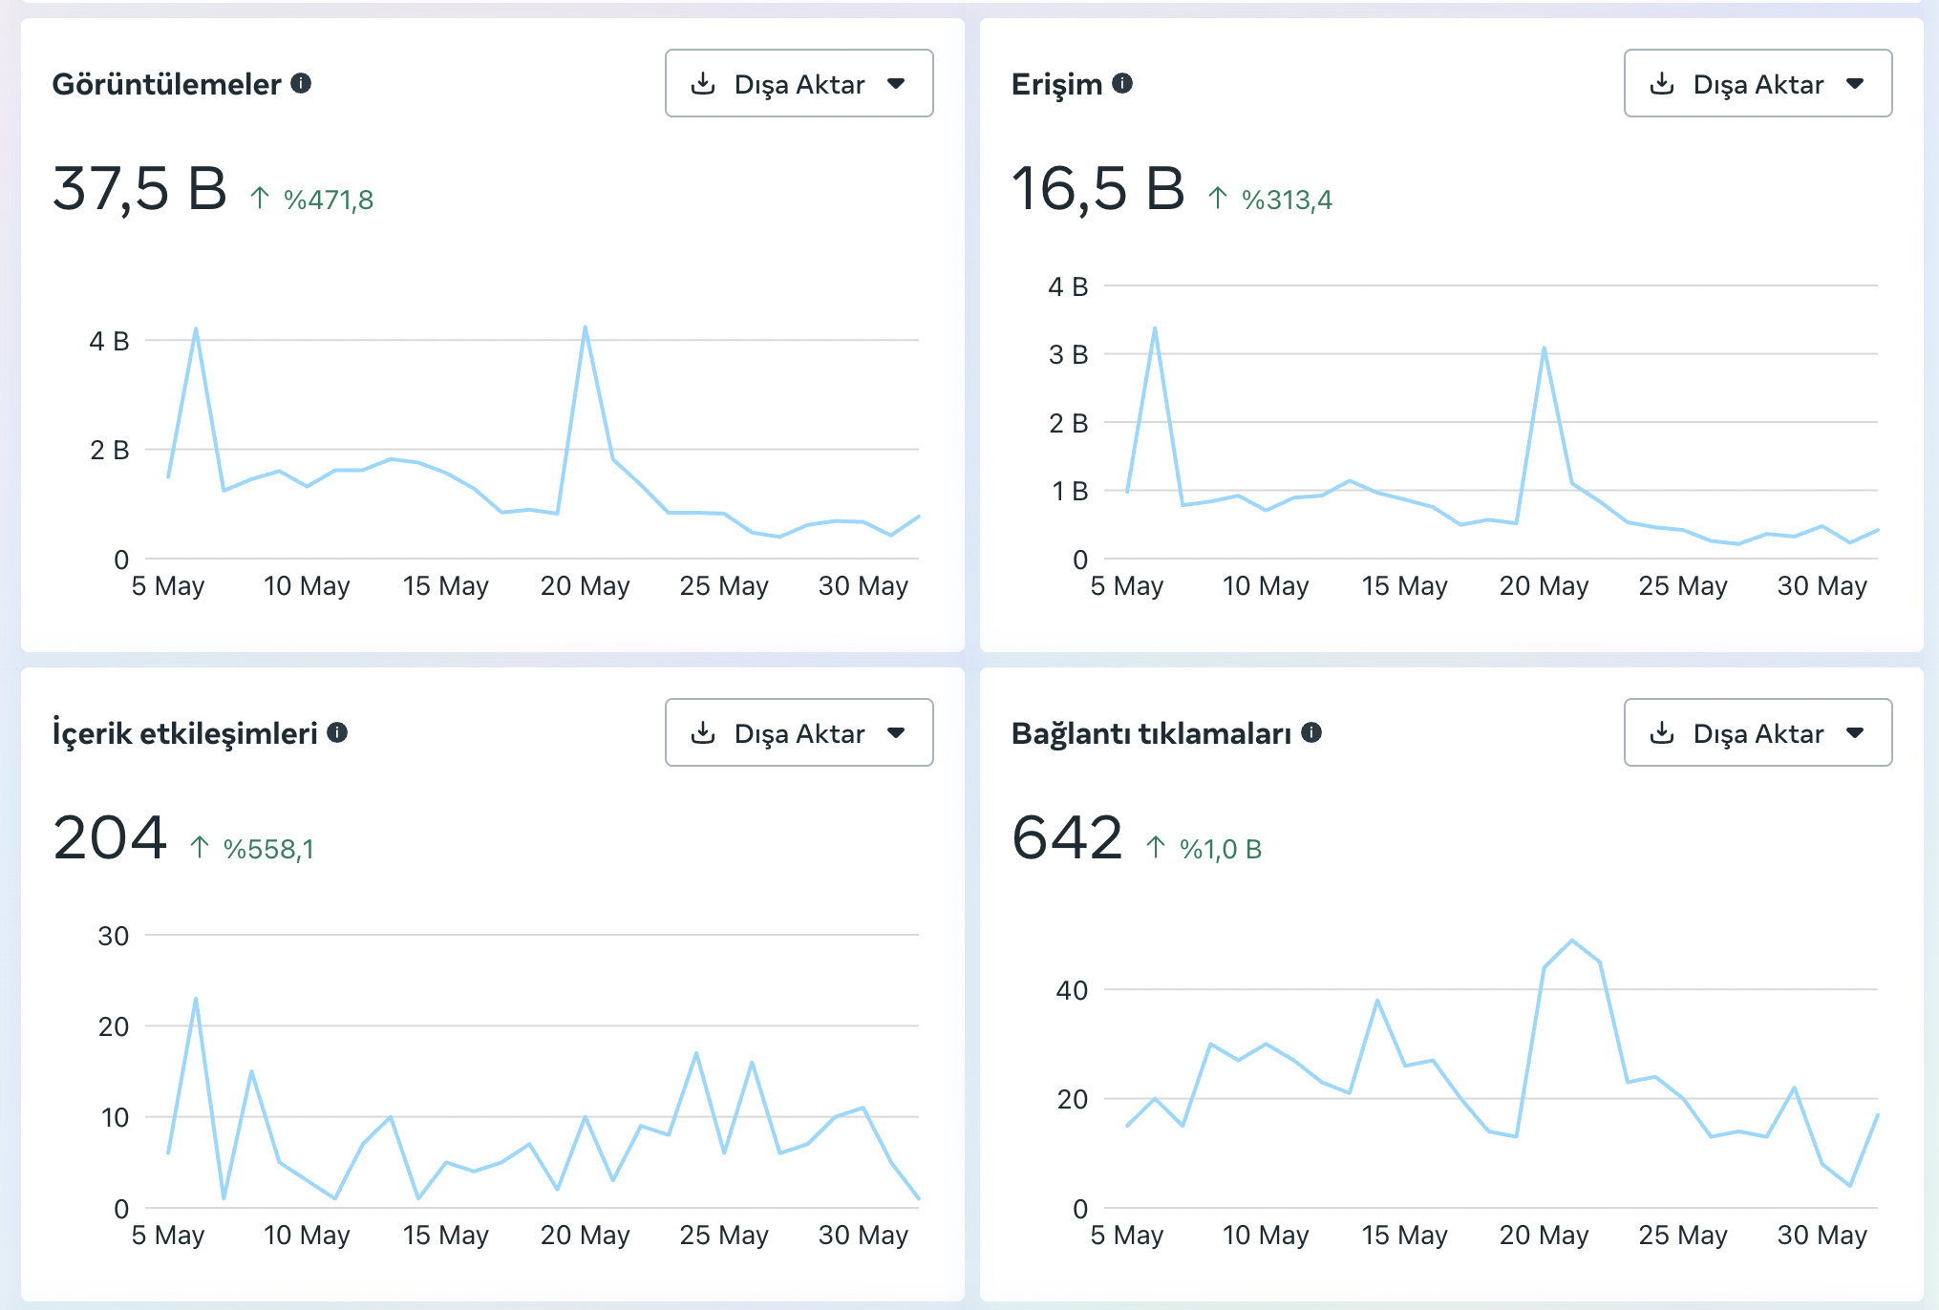1939x1310 pixels.
Task: Open the Dışa Aktar dropdown on Erişim card
Action: point(1855,84)
